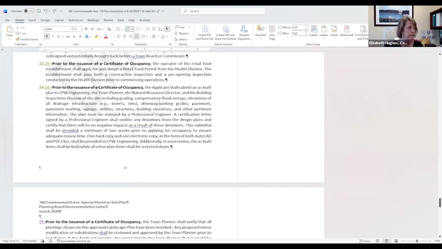Decrease paragraph indent
442x249 pixels.
tap(148, 29)
